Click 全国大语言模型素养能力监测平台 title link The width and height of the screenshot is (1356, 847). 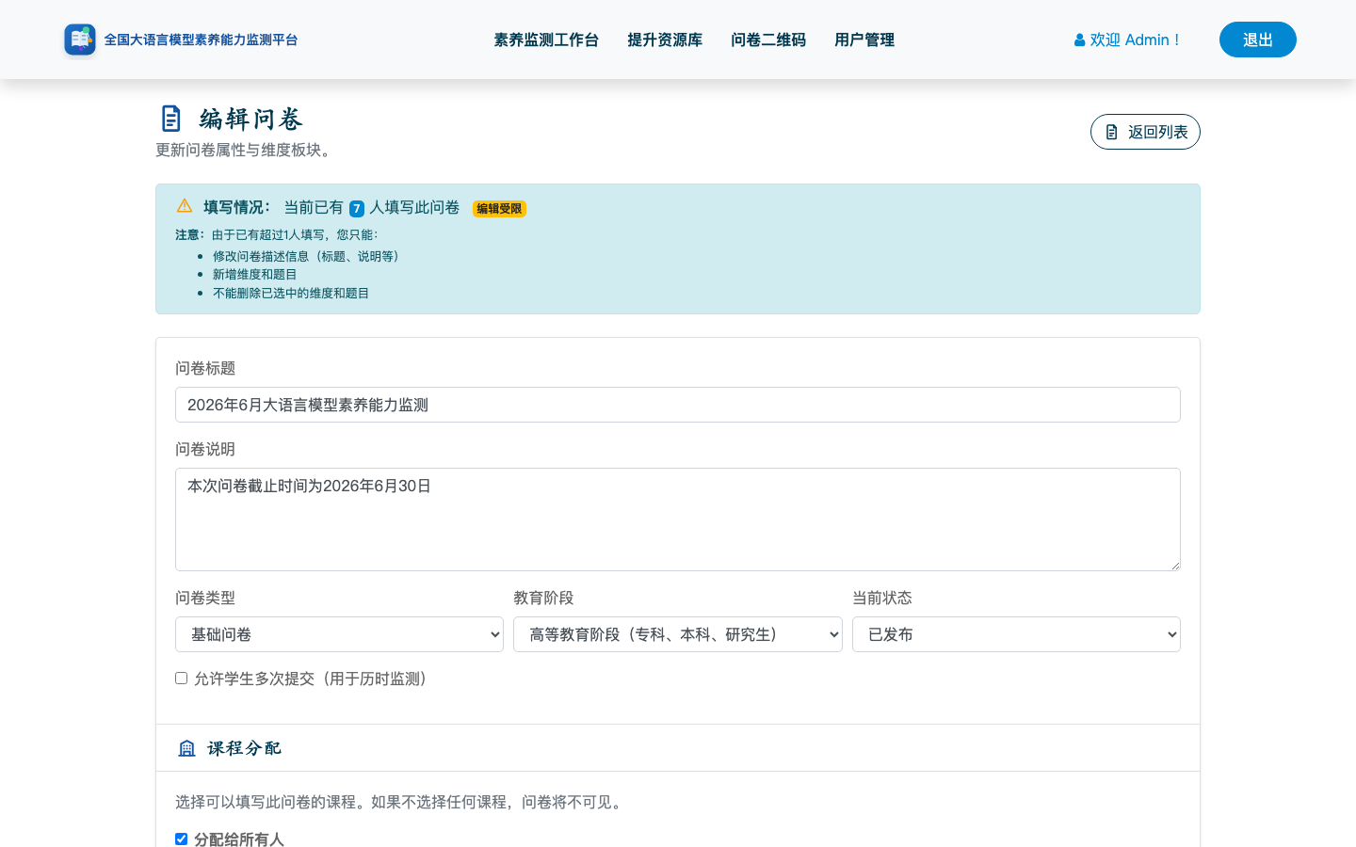point(201,40)
